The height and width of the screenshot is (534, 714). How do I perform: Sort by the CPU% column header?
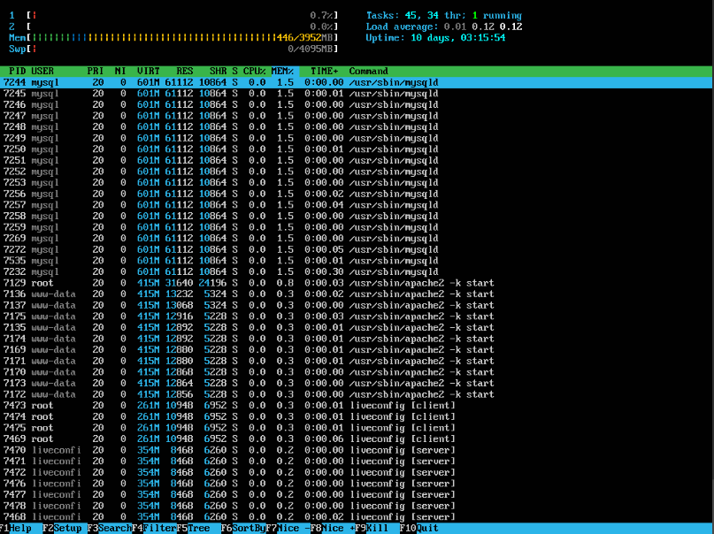click(255, 71)
